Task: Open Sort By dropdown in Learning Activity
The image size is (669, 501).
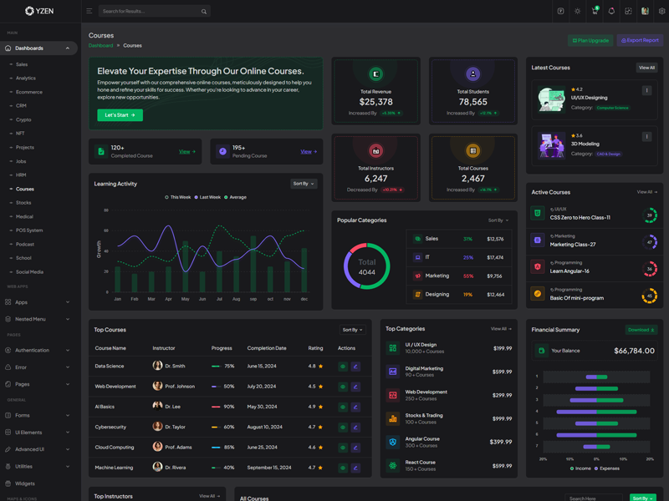Action: tap(304, 184)
